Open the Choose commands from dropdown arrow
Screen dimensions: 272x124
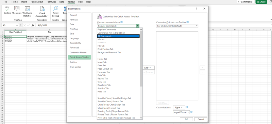pyautogui.click(x=138, y=26)
